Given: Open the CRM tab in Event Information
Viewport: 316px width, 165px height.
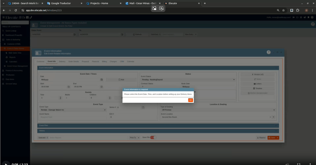Looking at the screenshot, I should click(122, 62).
